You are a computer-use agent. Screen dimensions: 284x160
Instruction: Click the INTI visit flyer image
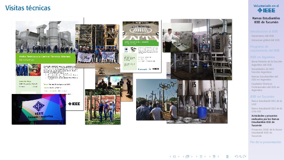click(x=141, y=46)
